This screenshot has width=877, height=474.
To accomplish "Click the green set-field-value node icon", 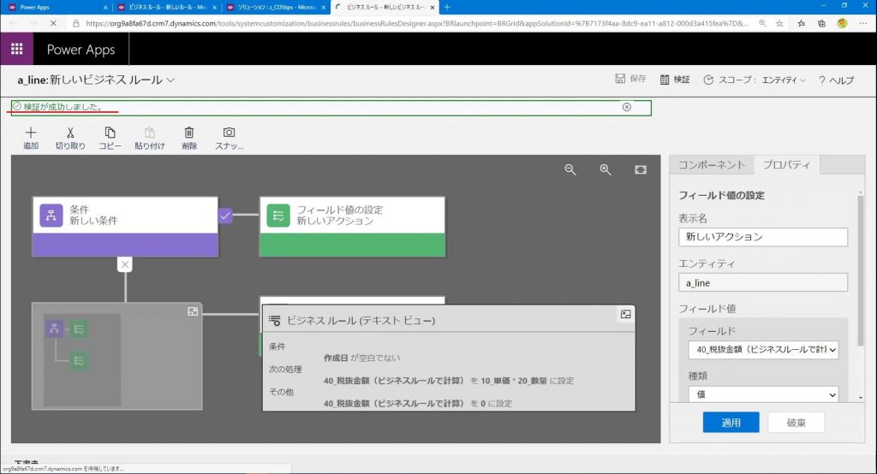I will 278,216.
